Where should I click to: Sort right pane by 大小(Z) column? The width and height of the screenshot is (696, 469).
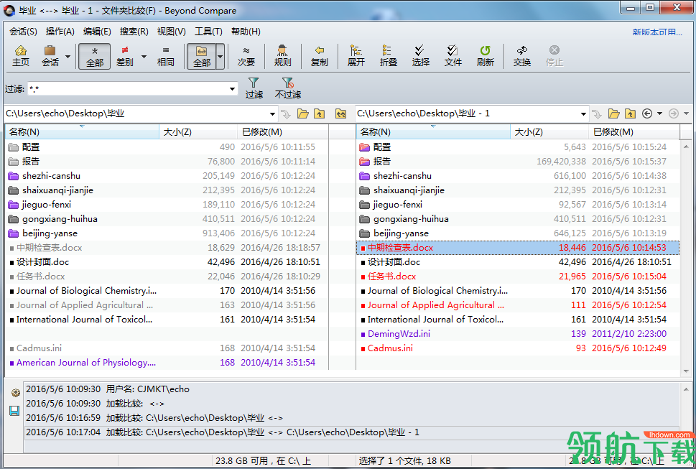[549, 131]
